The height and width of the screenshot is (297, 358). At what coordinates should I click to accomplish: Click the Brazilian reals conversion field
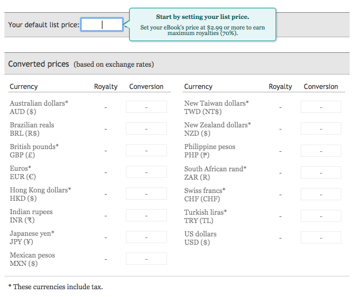[146, 129]
